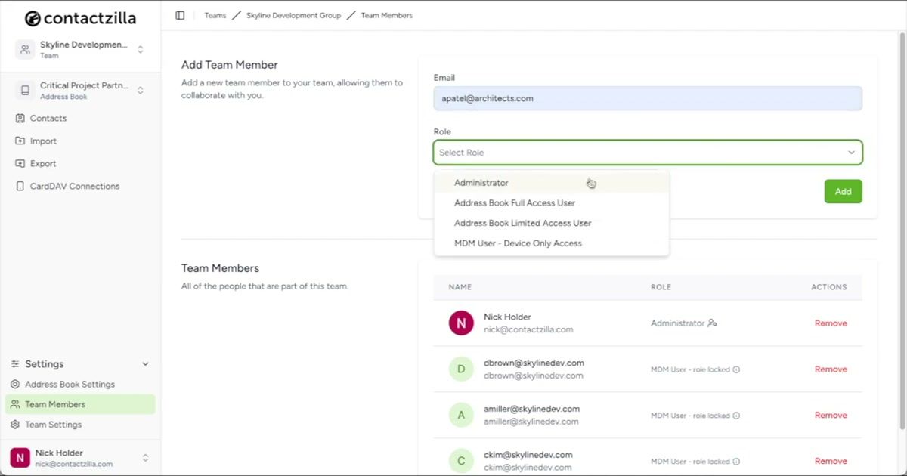The height and width of the screenshot is (476, 907).
Task: Open the Nick Holder account menu arrows
Action: [146, 458]
